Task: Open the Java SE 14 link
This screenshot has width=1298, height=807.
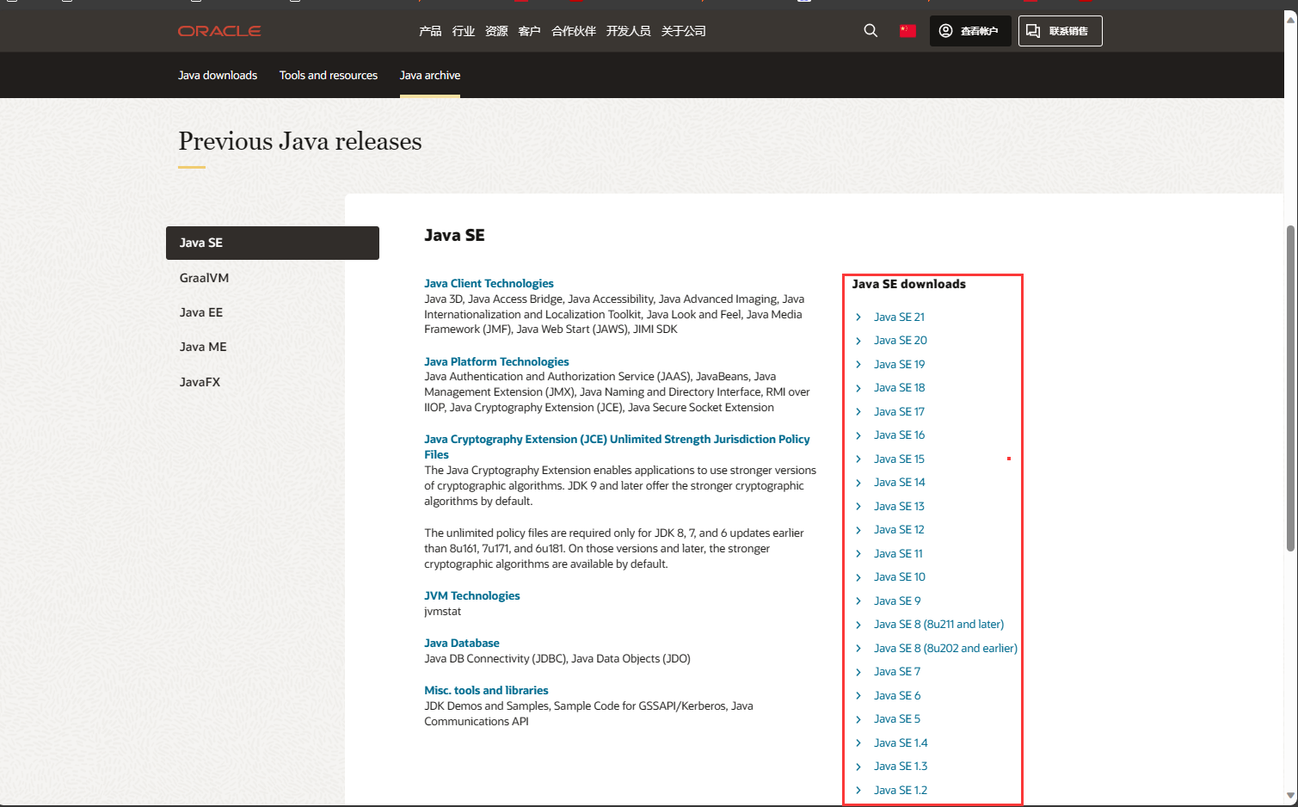Action: pyautogui.click(x=900, y=482)
